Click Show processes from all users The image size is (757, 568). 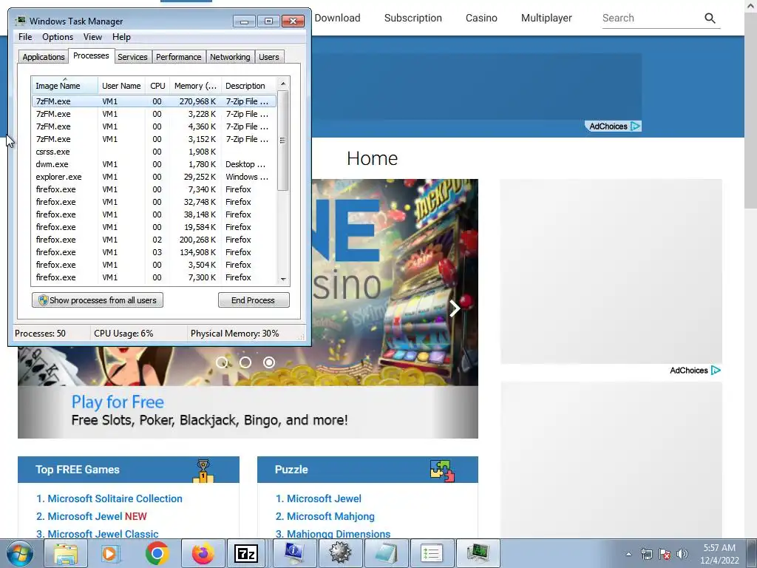pos(98,300)
